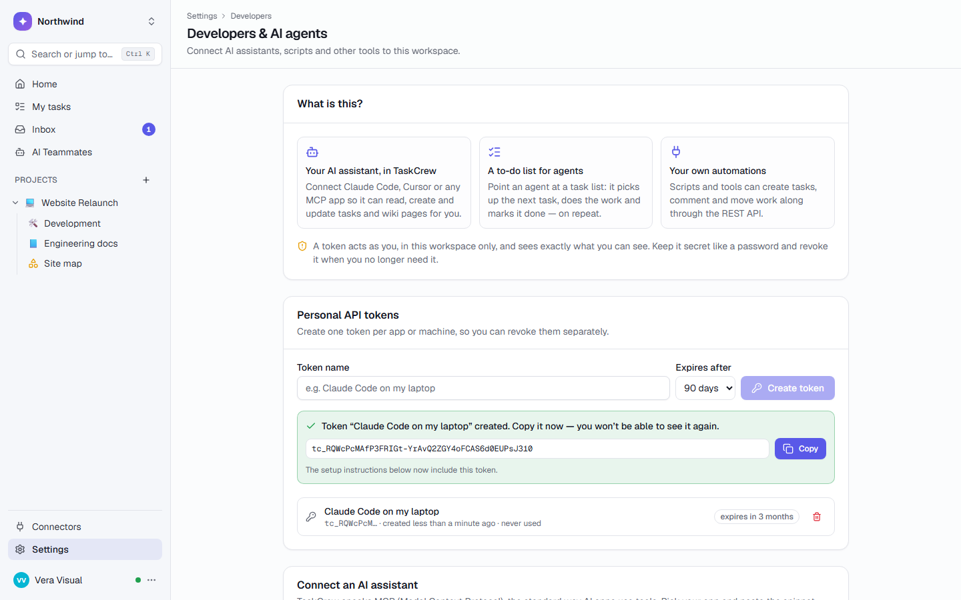Image resolution: width=961 pixels, height=600 pixels.
Task: Click into the Token name field
Action: pyautogui.click(x=483, y=388)
